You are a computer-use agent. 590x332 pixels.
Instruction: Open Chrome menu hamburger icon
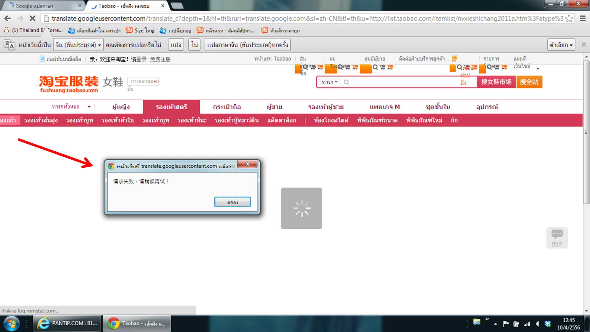click(x=583, y=19)
